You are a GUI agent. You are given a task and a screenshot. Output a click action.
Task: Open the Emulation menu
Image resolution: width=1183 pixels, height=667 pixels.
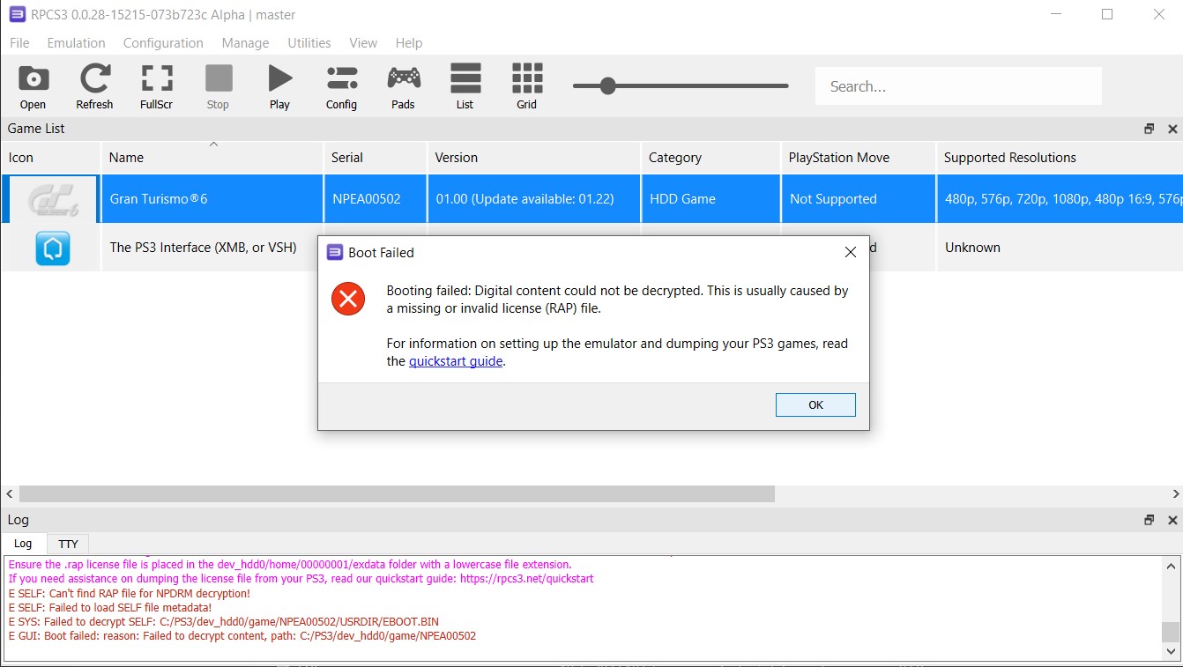pyautogui.click(x=76, y=43)
